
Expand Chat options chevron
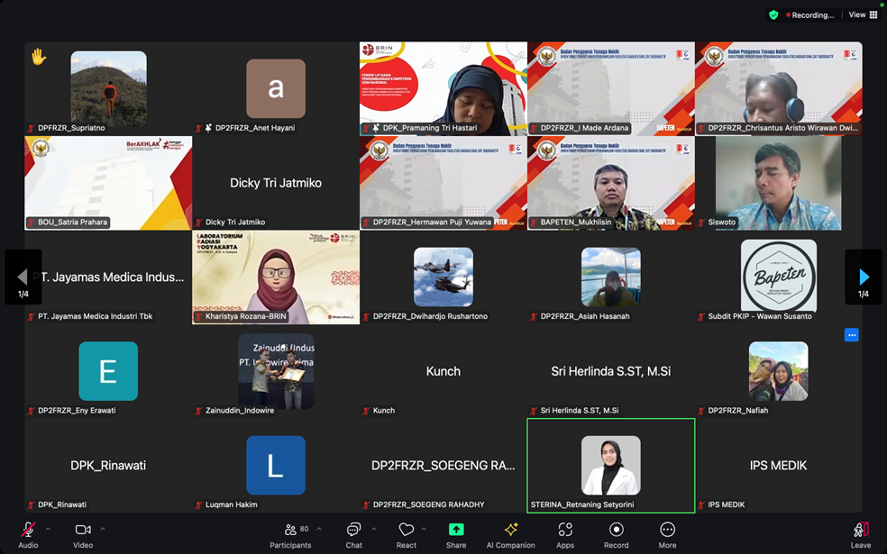373,529
